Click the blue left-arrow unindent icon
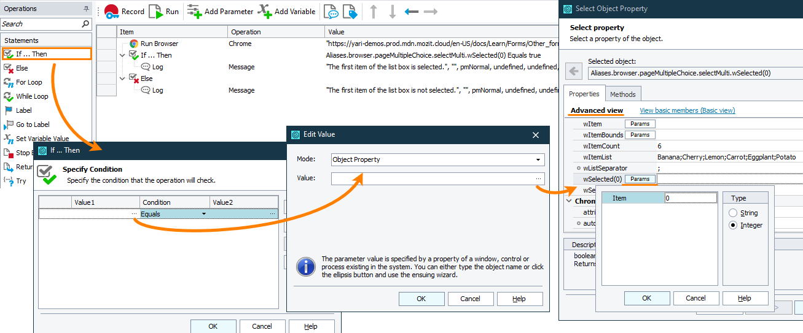Viewport: 803px width, 333px height. tap(412, 12)
